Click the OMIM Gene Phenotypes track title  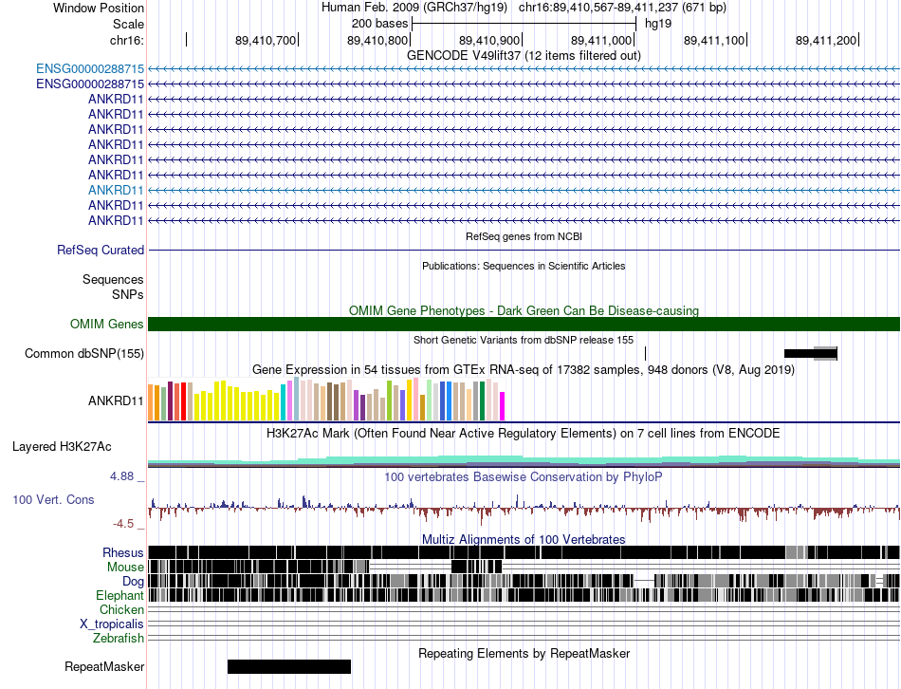pos(524,311)
